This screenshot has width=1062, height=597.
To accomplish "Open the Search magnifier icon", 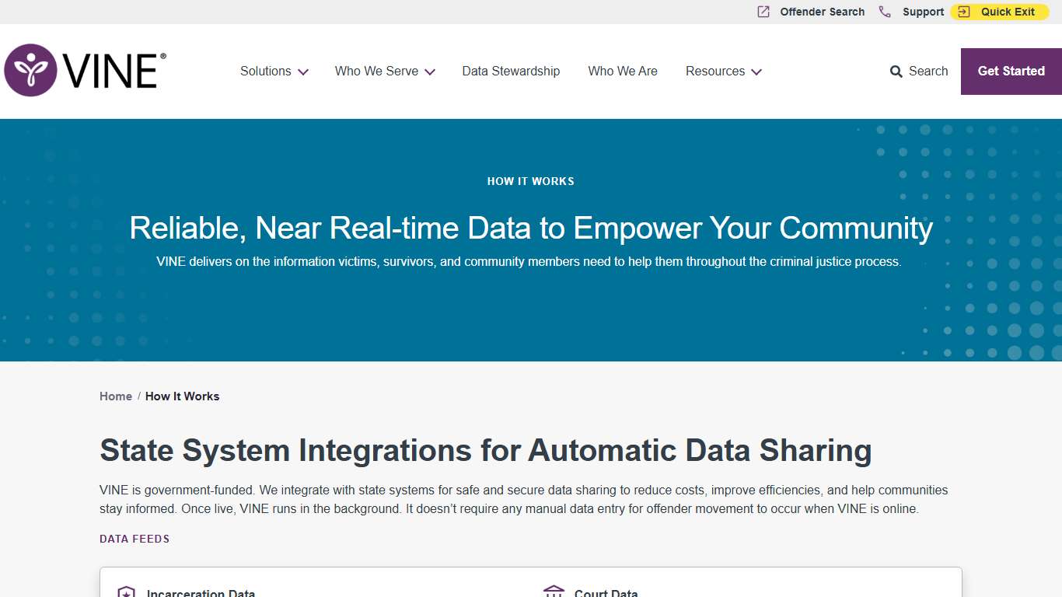I will [896, 71].
